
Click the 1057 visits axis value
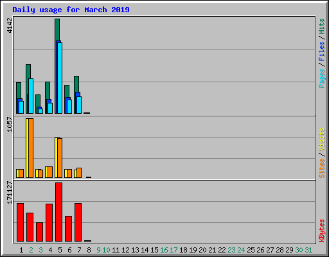10,124
